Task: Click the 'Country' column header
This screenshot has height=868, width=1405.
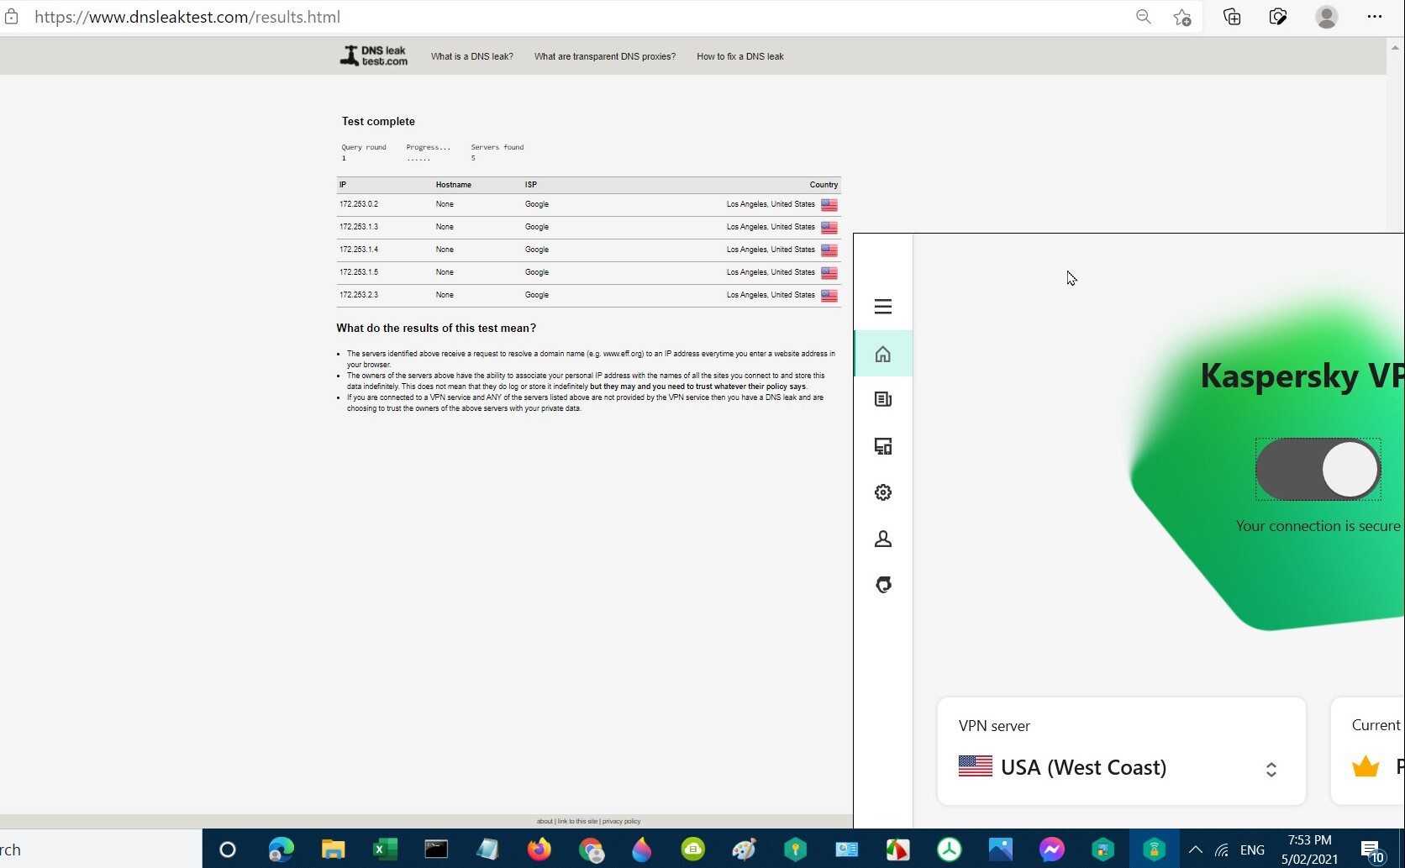Action: [824, 185]
